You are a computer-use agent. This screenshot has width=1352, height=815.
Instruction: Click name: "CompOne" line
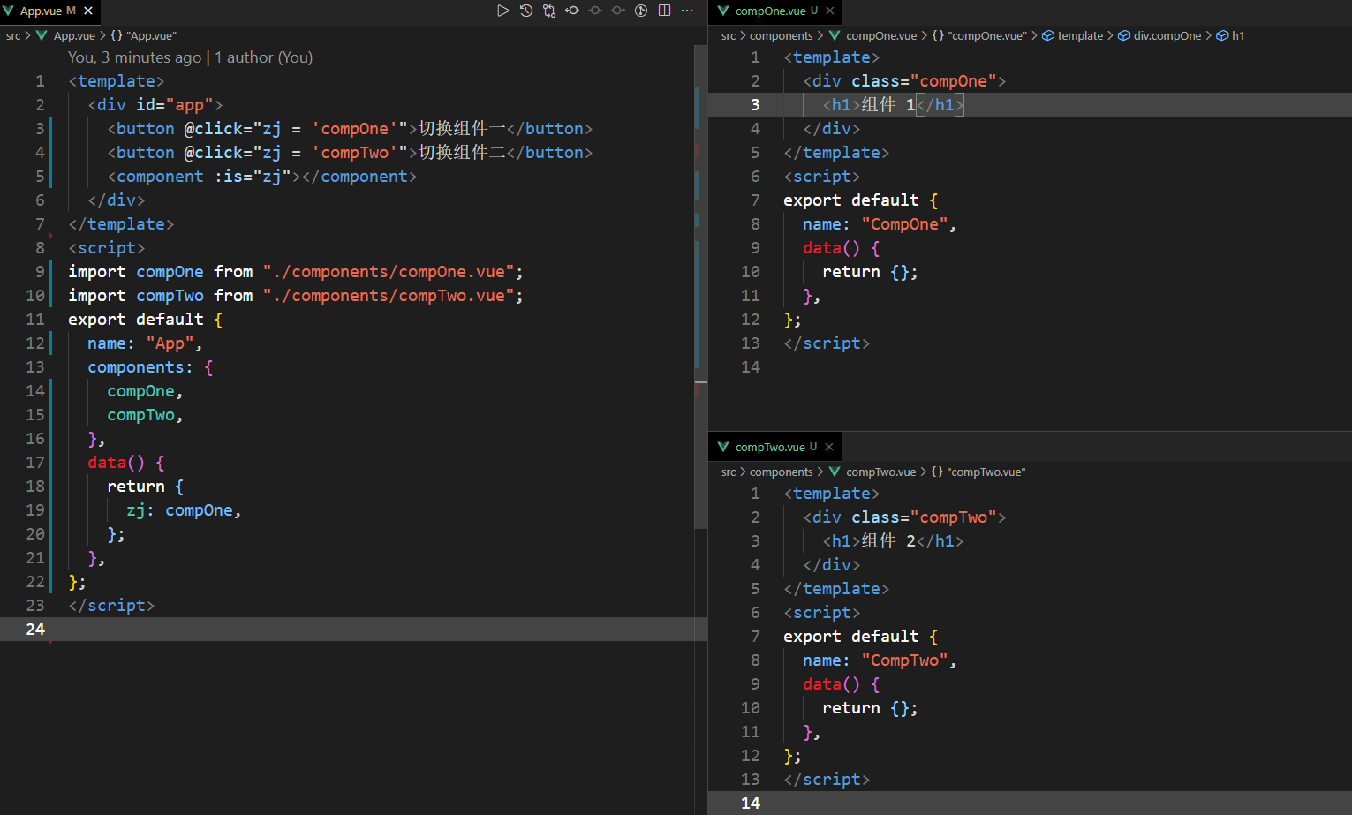tap(880, 224)
